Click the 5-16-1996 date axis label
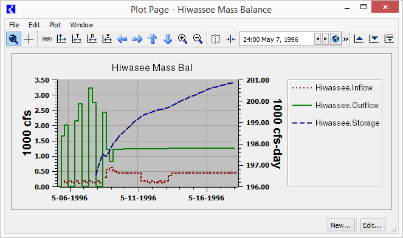Viewport: 403px width, 238px height. (x=207, y=198)
